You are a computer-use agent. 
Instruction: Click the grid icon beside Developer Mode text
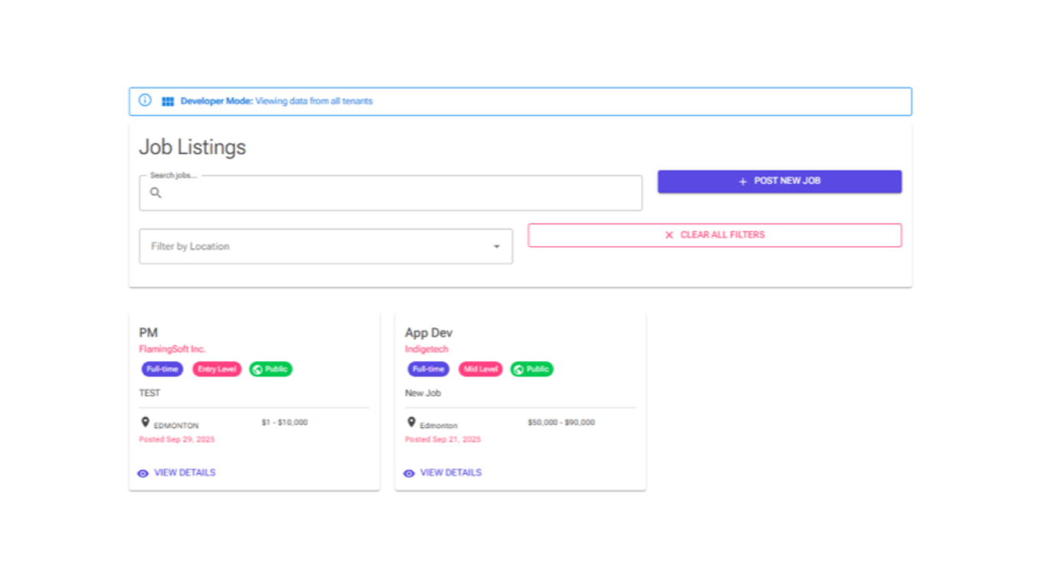click(168, 101)
